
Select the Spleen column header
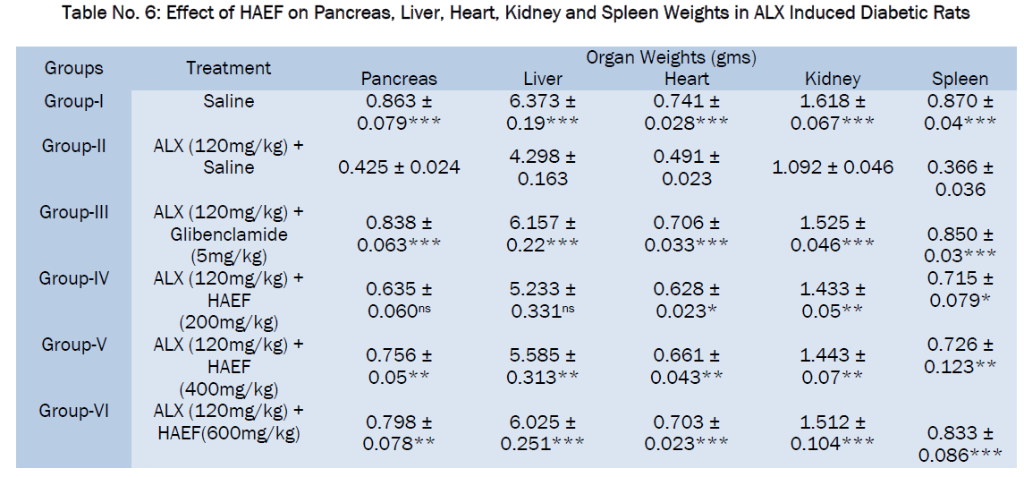961,80
